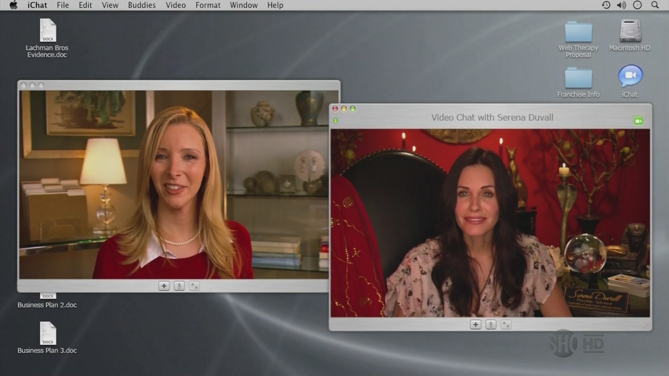Open the Video menu
The image size is (669, 376).
(176, 5)
